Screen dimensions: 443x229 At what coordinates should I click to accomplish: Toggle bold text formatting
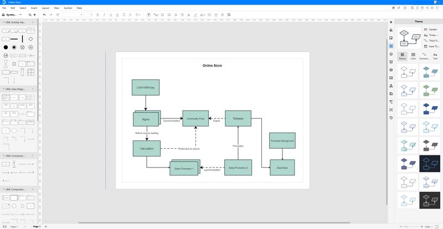coord(98,15)
